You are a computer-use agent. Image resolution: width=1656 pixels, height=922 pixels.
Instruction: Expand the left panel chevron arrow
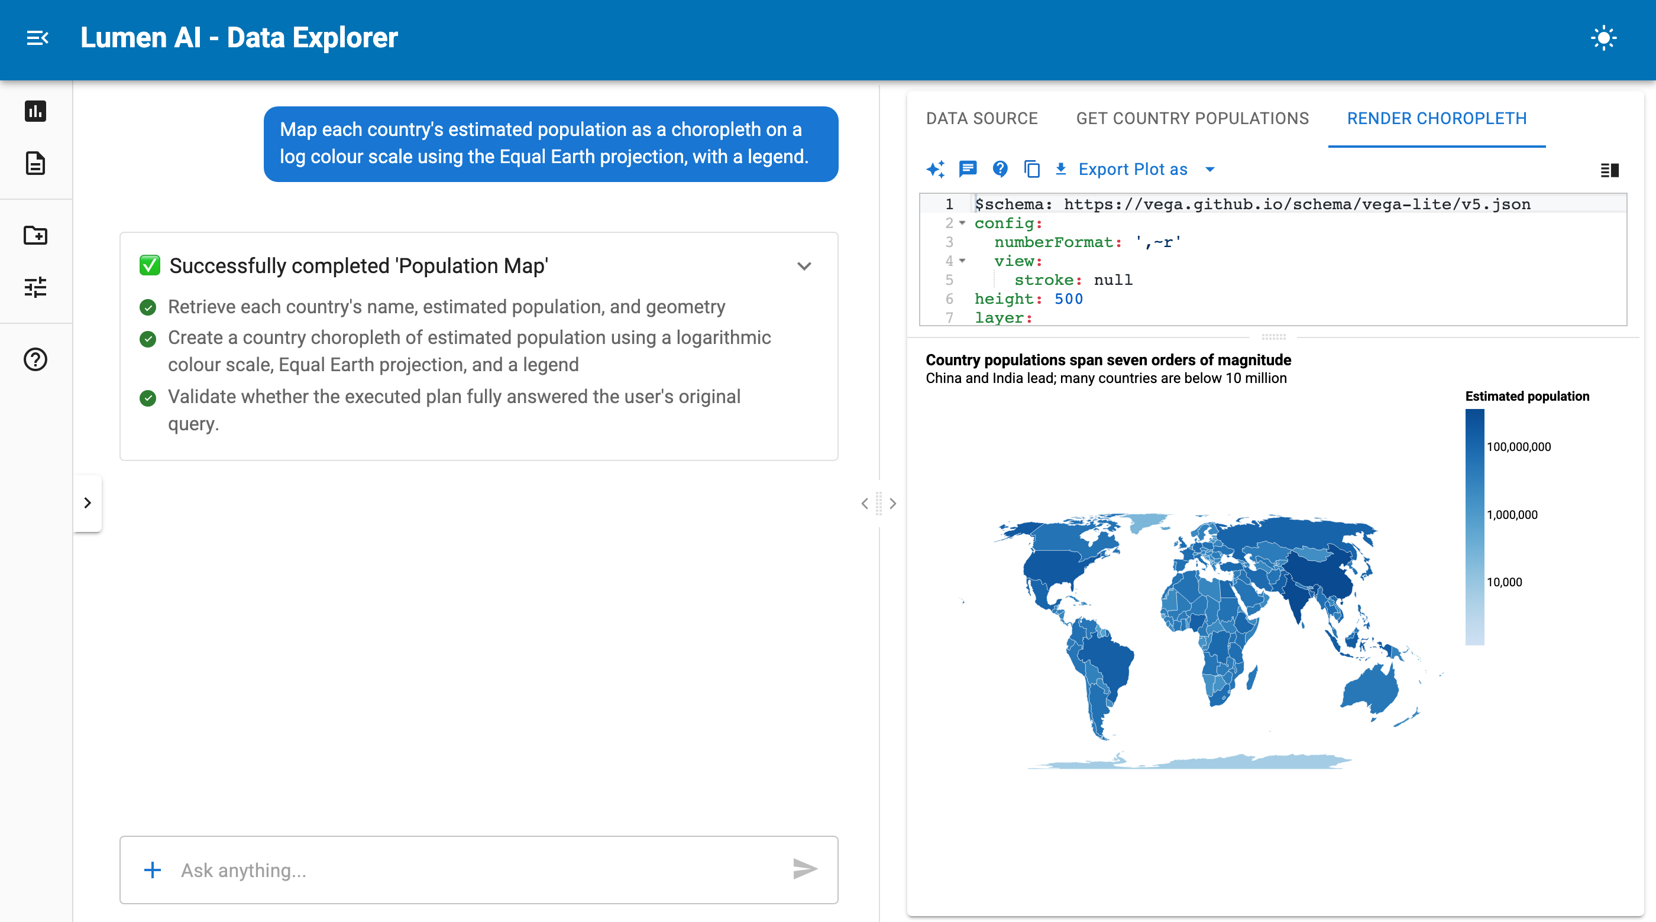click(x=88, y=503)
